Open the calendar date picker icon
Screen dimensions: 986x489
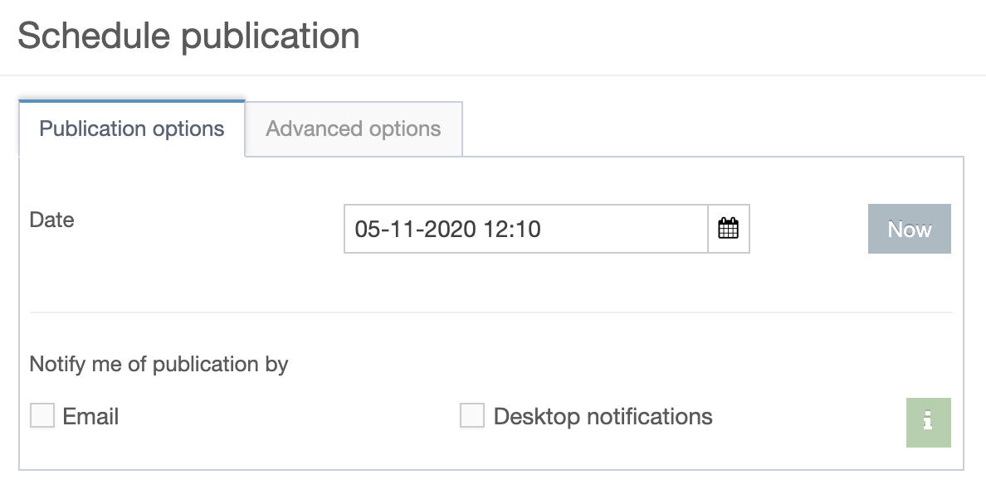tap(728, 229)
